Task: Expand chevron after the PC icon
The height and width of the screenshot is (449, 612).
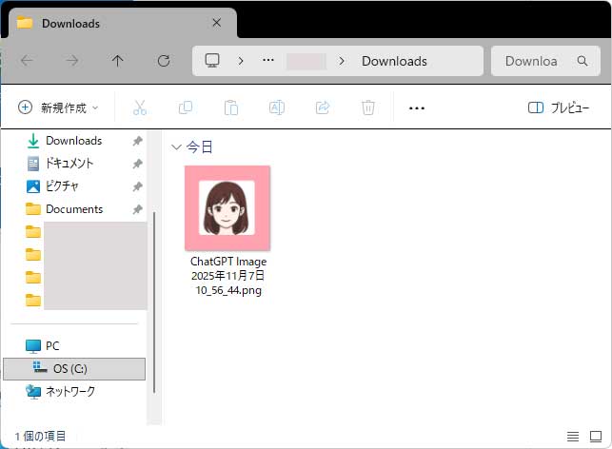Action: click(241, 61)
